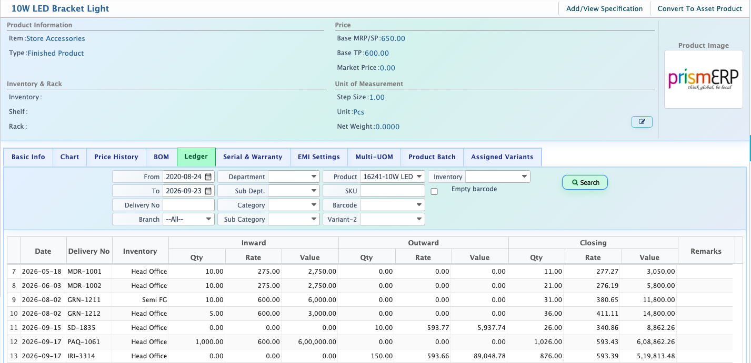Screen dimensions: 751x363
Task: Go to the Price History tab
Action: click(116, 157)
